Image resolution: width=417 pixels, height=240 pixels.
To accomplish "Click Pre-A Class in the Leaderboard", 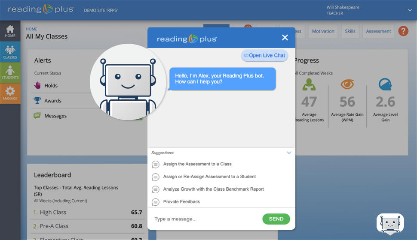I will click(54, 226).
